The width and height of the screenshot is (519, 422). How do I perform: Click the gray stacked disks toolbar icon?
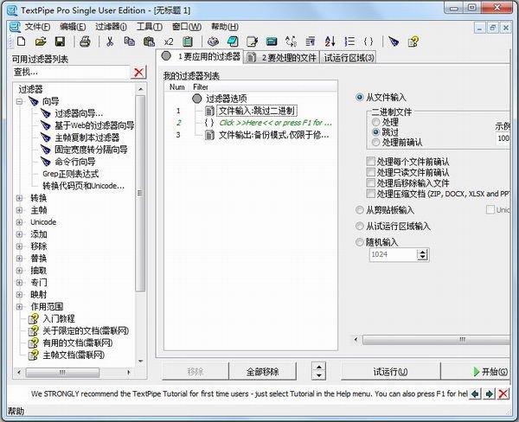tap(213, 42)
